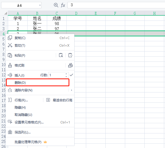The height and width of the screenshot is (148, 165).
Task: Click the zoom magnifier icon in formula bar
Action: [56, 5]
